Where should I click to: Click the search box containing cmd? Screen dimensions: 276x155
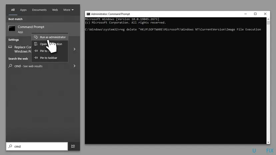tap(37, 146)
